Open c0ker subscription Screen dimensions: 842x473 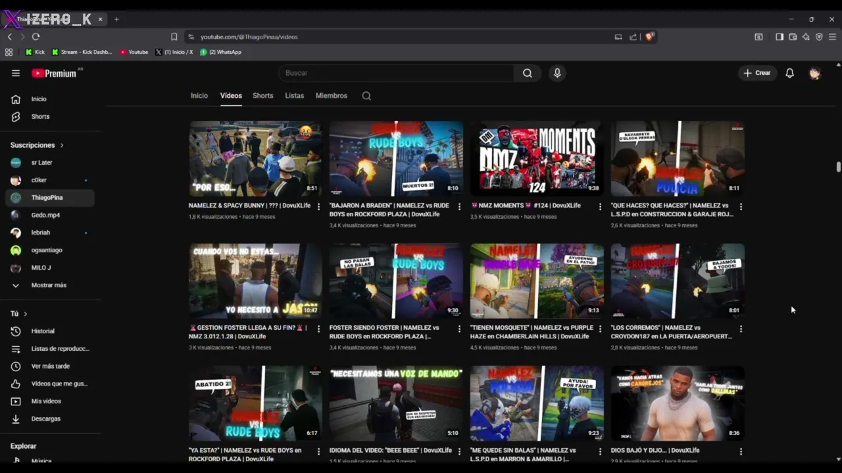(50, 180)
